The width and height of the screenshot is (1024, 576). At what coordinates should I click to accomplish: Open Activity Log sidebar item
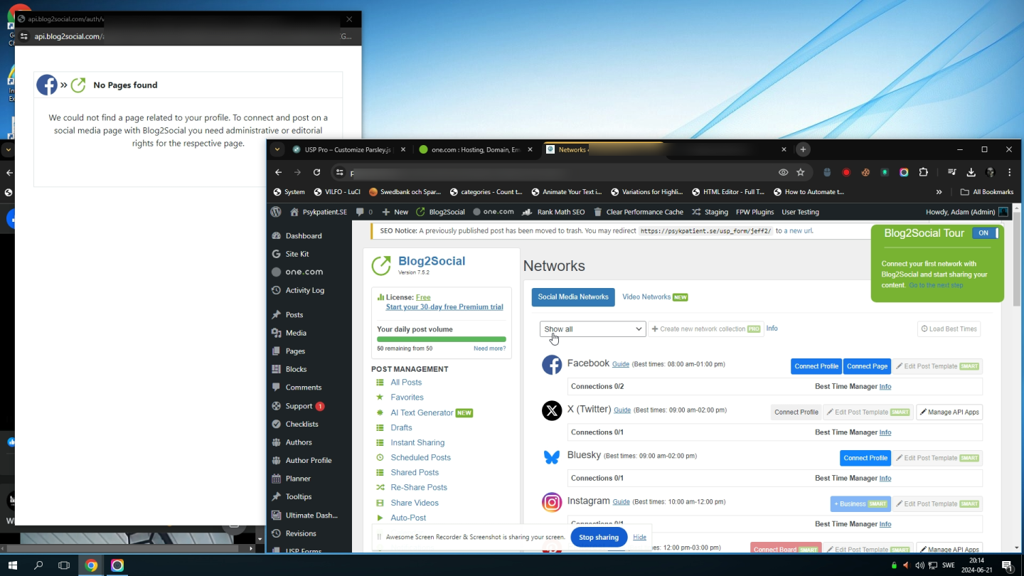[x=304, y=290]
